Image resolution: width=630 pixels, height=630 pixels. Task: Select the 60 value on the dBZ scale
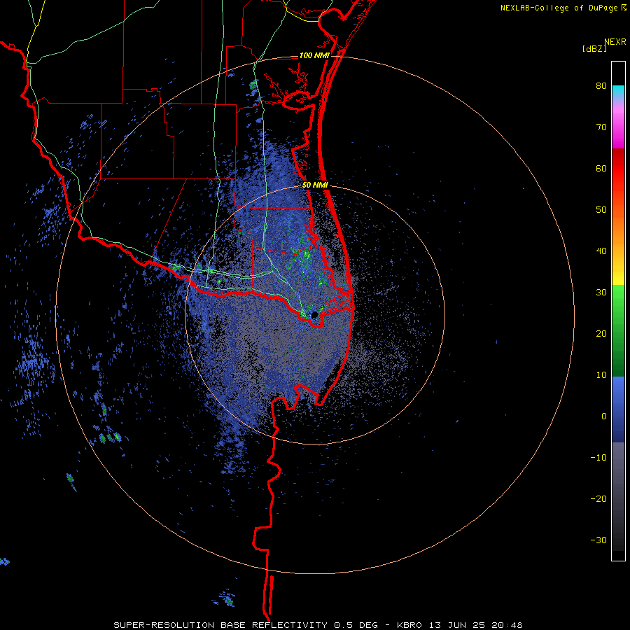(601, 168)
